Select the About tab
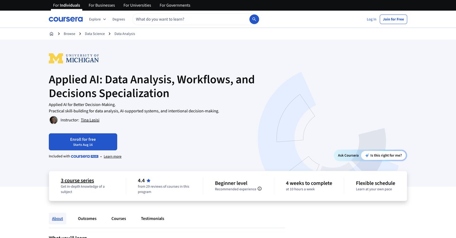Image resolution: width=456 pixels, height=238 pixels. coord(57,218)
